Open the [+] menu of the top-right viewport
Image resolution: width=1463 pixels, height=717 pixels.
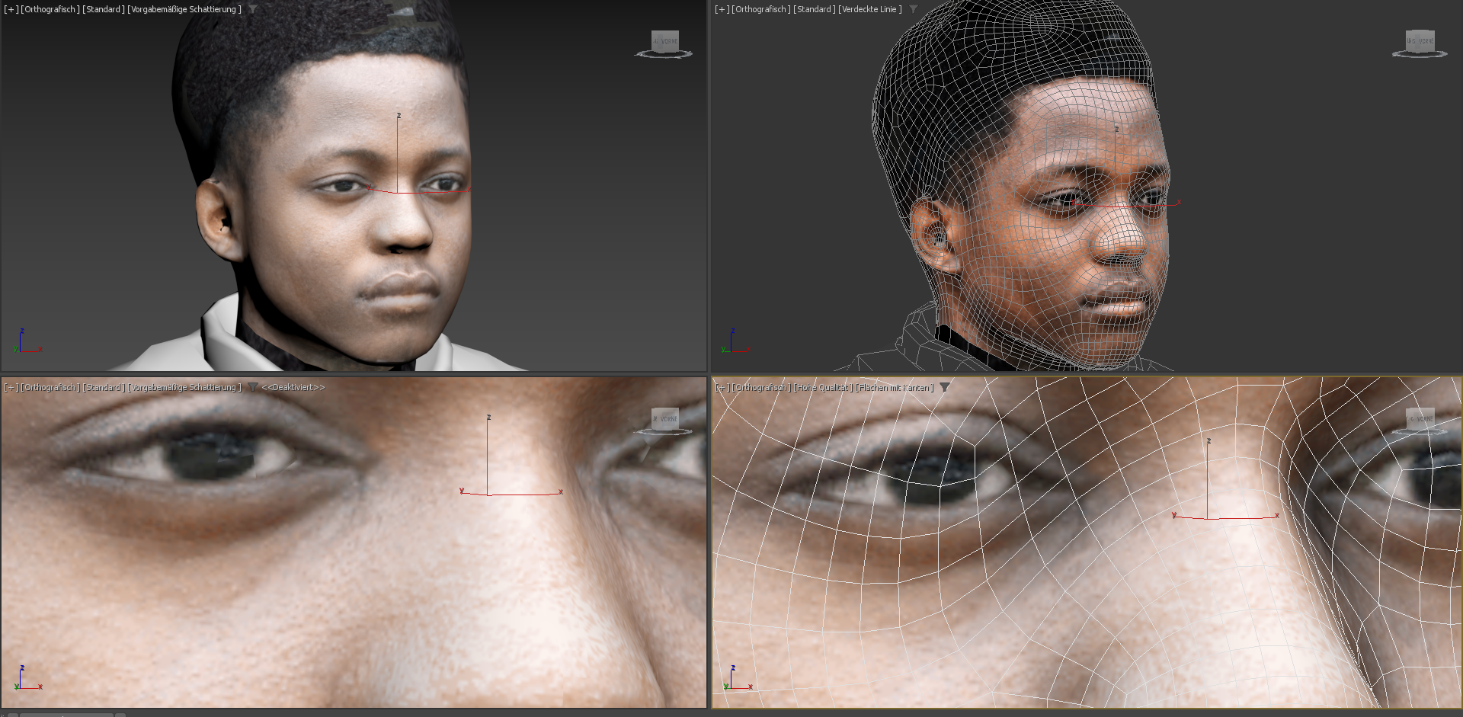click(722, 9)
